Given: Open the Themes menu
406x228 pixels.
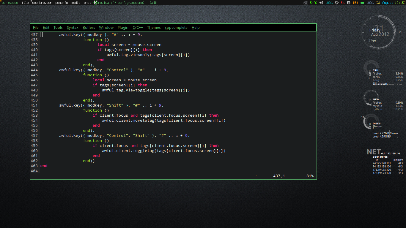Looking at the screenshot, I should pos(154,27).
